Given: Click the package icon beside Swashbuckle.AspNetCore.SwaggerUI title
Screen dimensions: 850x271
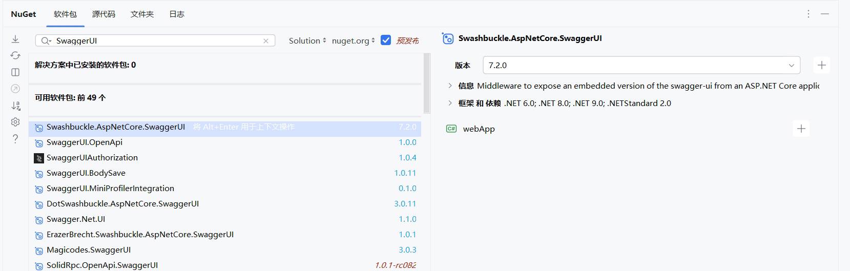Looking at the screenshot, I should pyautogui.click(x=448, y=38).
